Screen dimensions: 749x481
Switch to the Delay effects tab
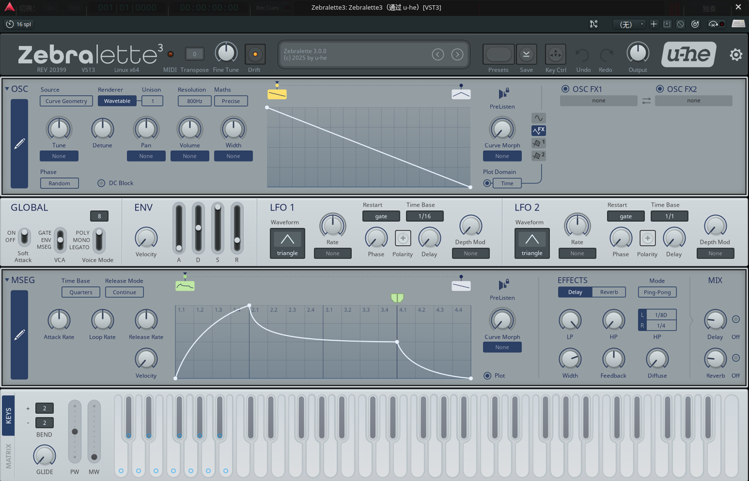click(575, 292)
